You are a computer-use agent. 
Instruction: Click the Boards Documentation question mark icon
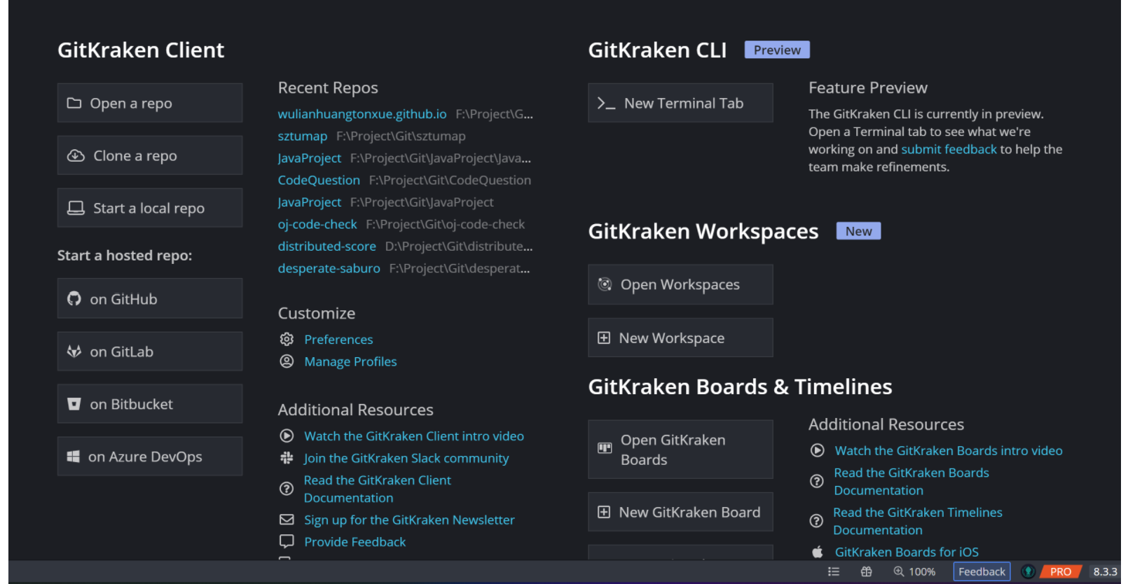816,481
